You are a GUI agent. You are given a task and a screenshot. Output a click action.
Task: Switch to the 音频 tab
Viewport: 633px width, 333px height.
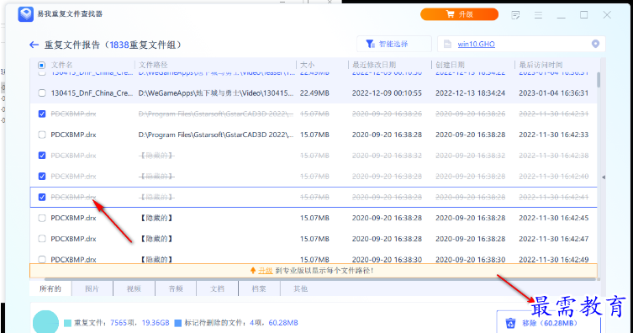point(176,288)
